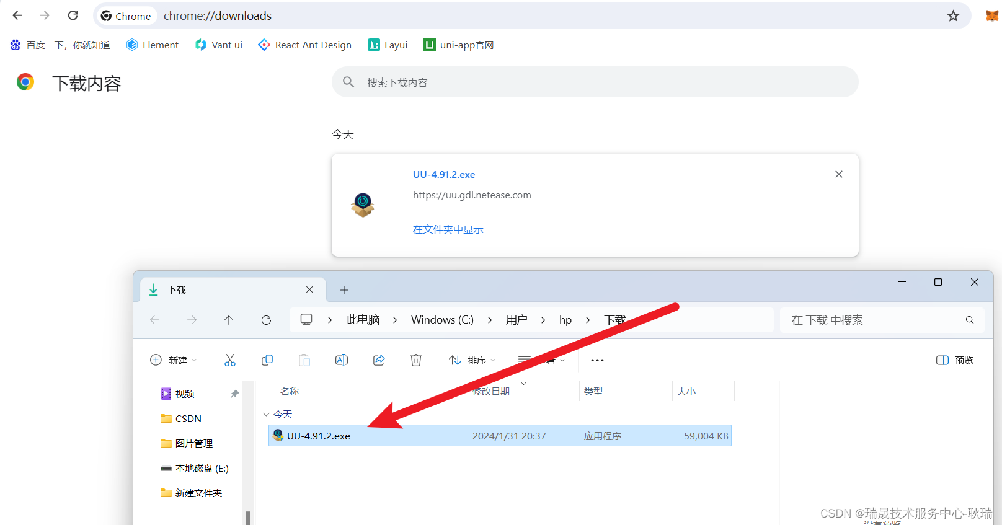Open 新建文件夹 in sidebar
Image resolution: width=1002 pixels, height=525 pixels.
pyautogui.click(x=192, y=493)
